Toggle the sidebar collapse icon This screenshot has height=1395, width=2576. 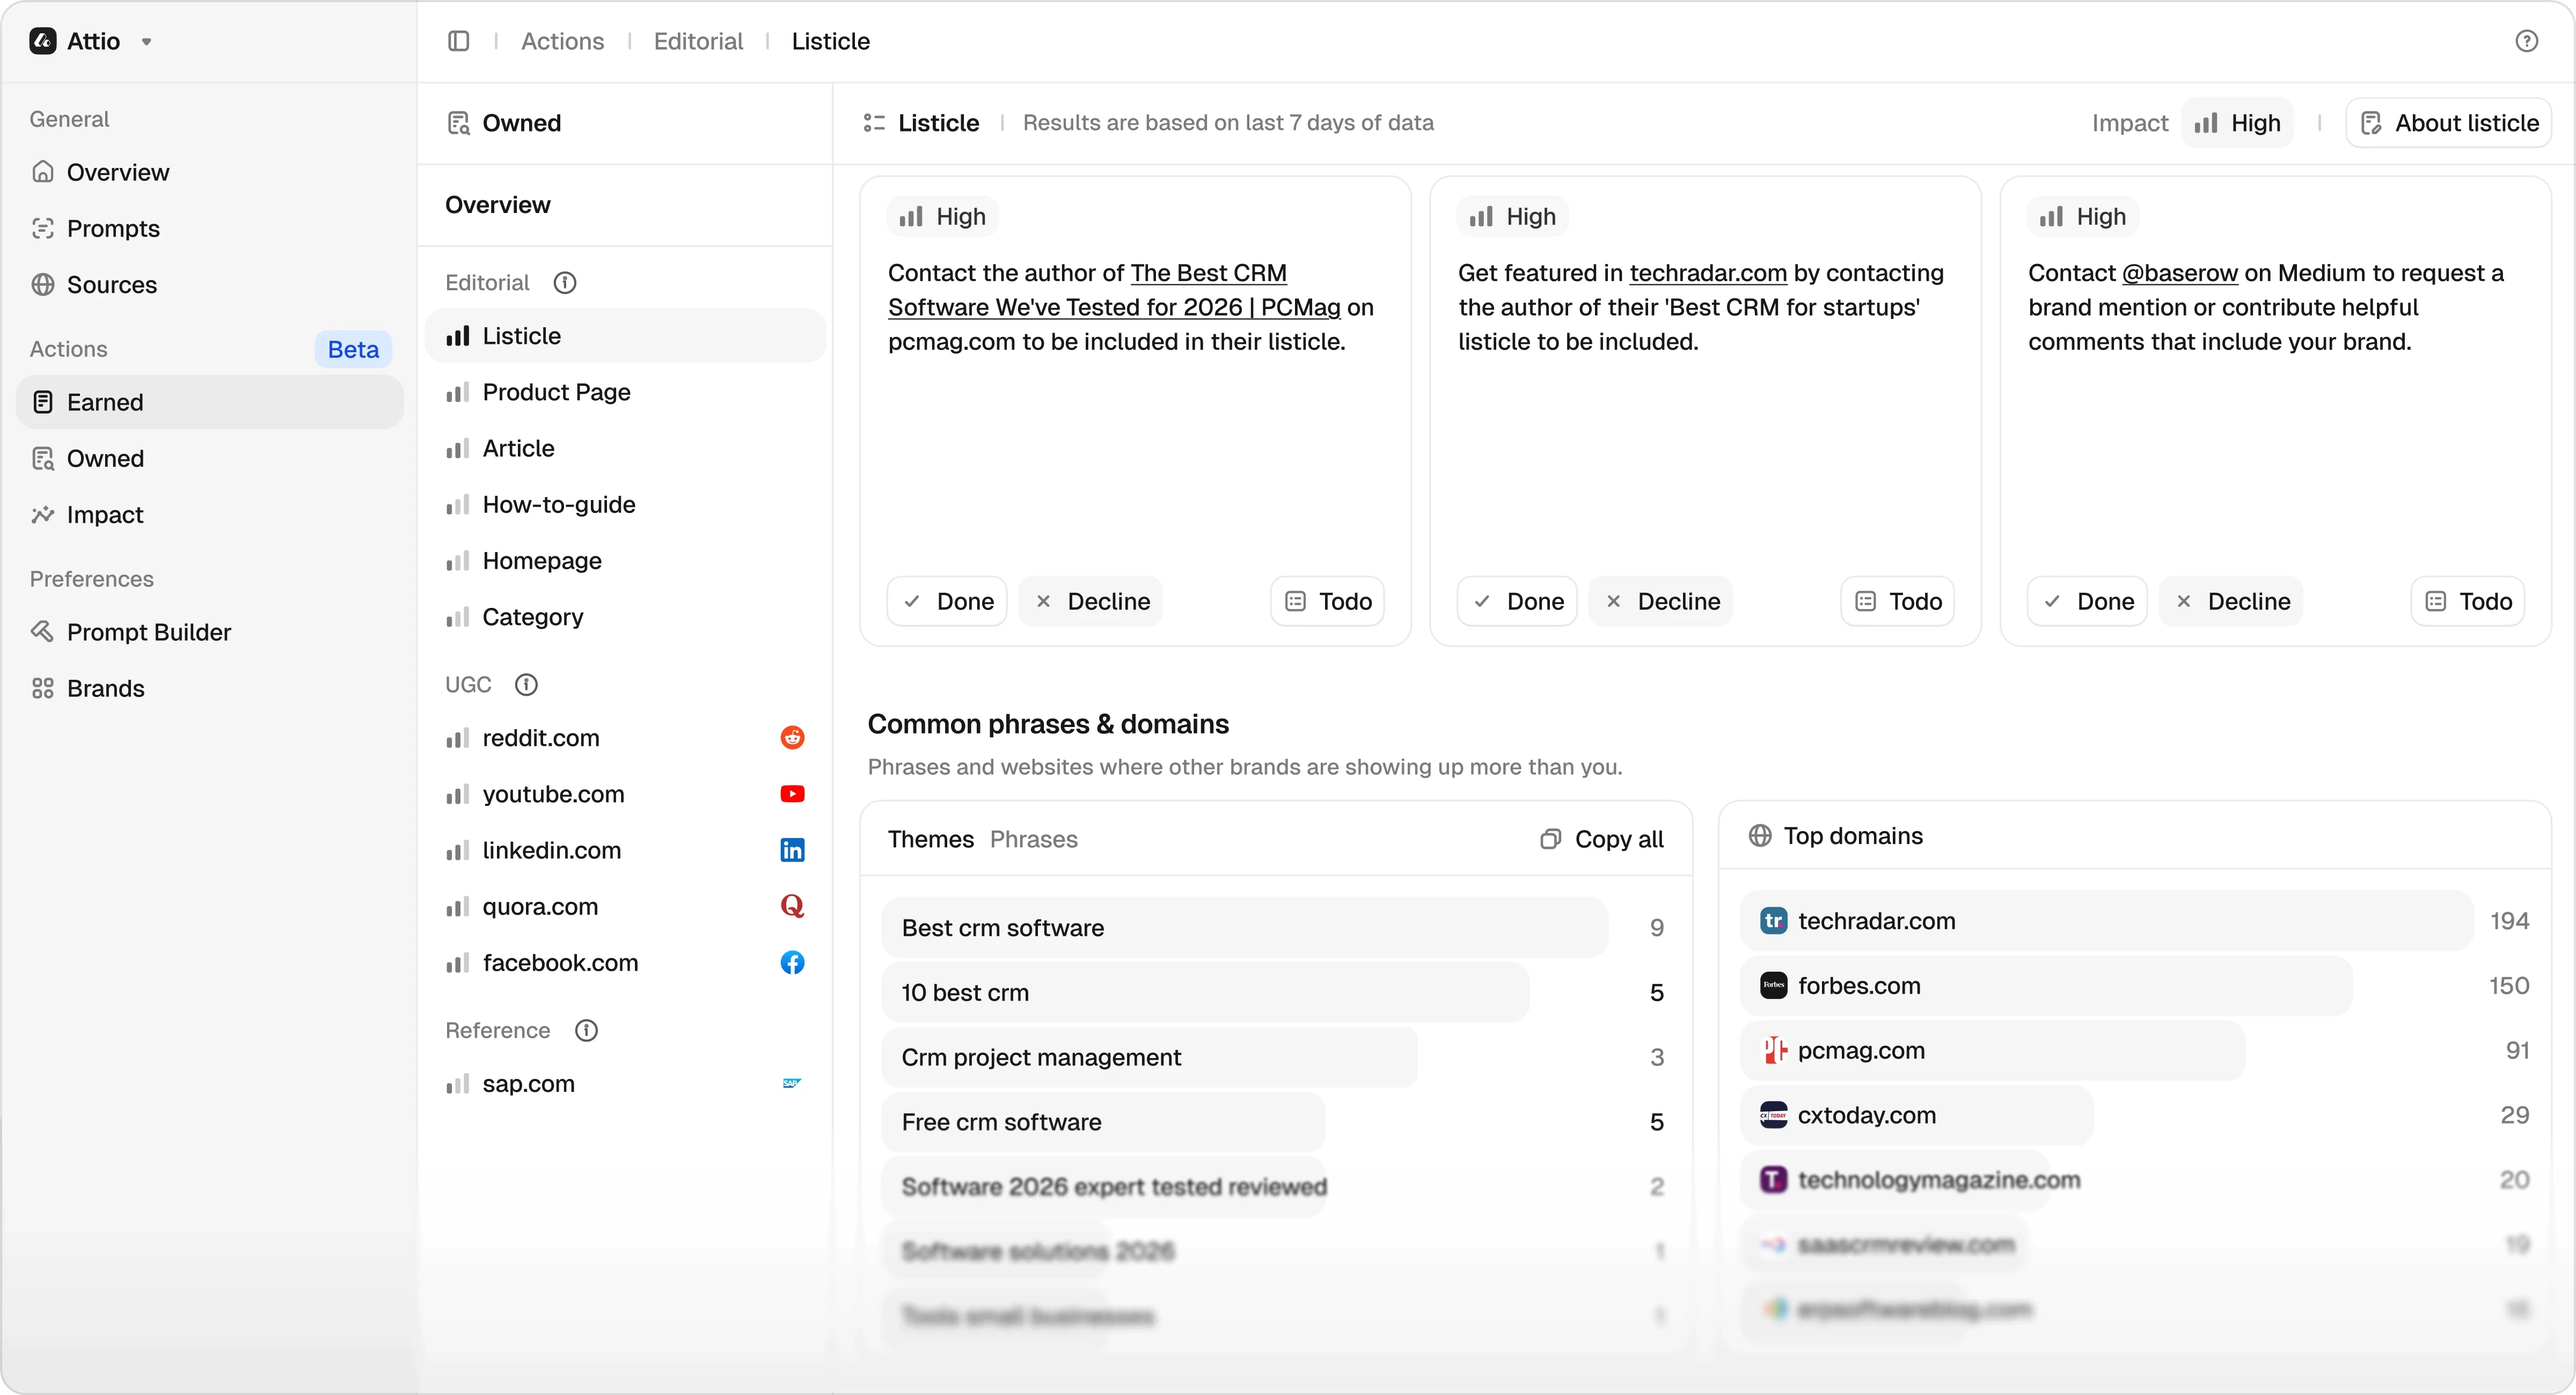click(x=459, y=41)
